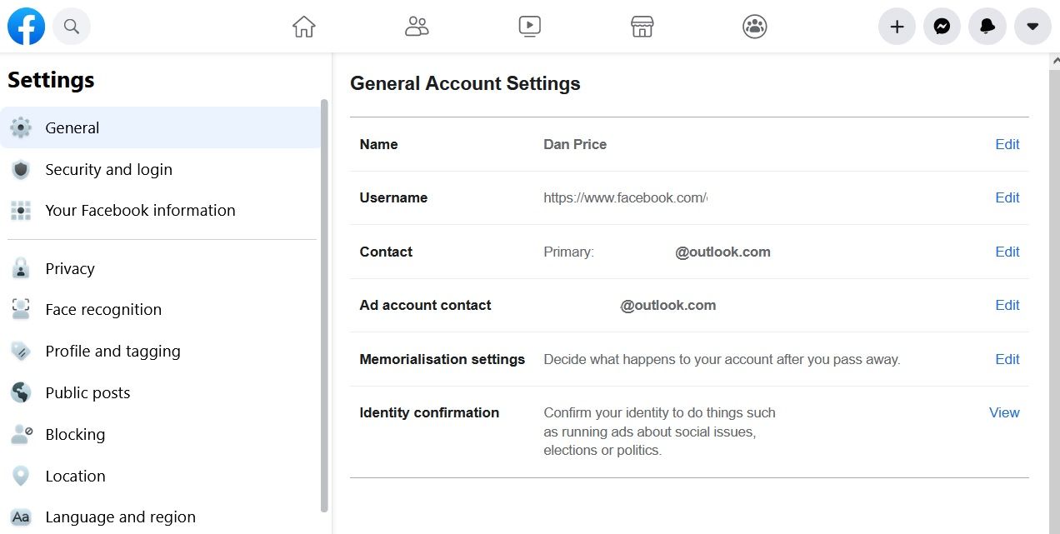Open the notifications bell icon
The image size is (1060, 534).
987,27
